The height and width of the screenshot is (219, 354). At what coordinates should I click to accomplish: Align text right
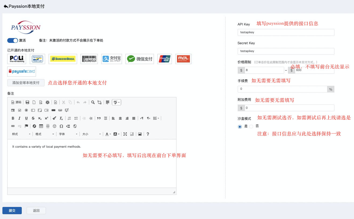point(127,118)
